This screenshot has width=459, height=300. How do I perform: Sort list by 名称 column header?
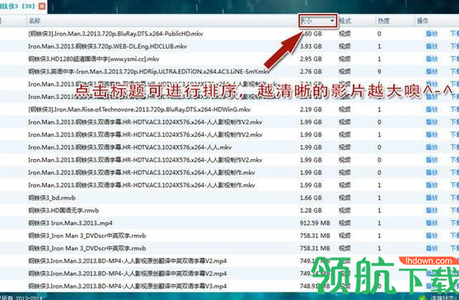click(35, 21)
